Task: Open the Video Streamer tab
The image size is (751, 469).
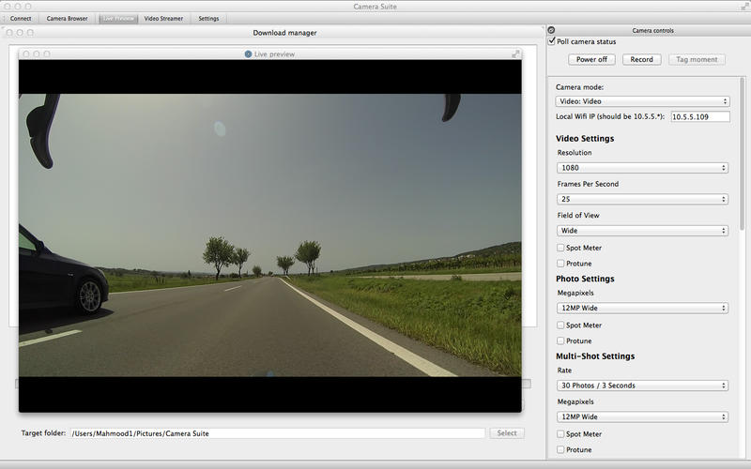Action: tap(163, 18)
